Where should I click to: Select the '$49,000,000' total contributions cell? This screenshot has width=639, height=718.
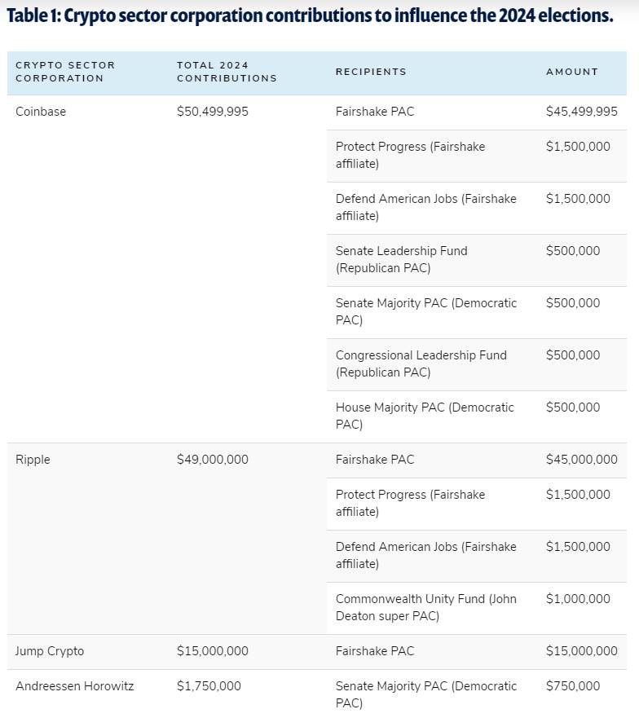[x=213, y=460]
